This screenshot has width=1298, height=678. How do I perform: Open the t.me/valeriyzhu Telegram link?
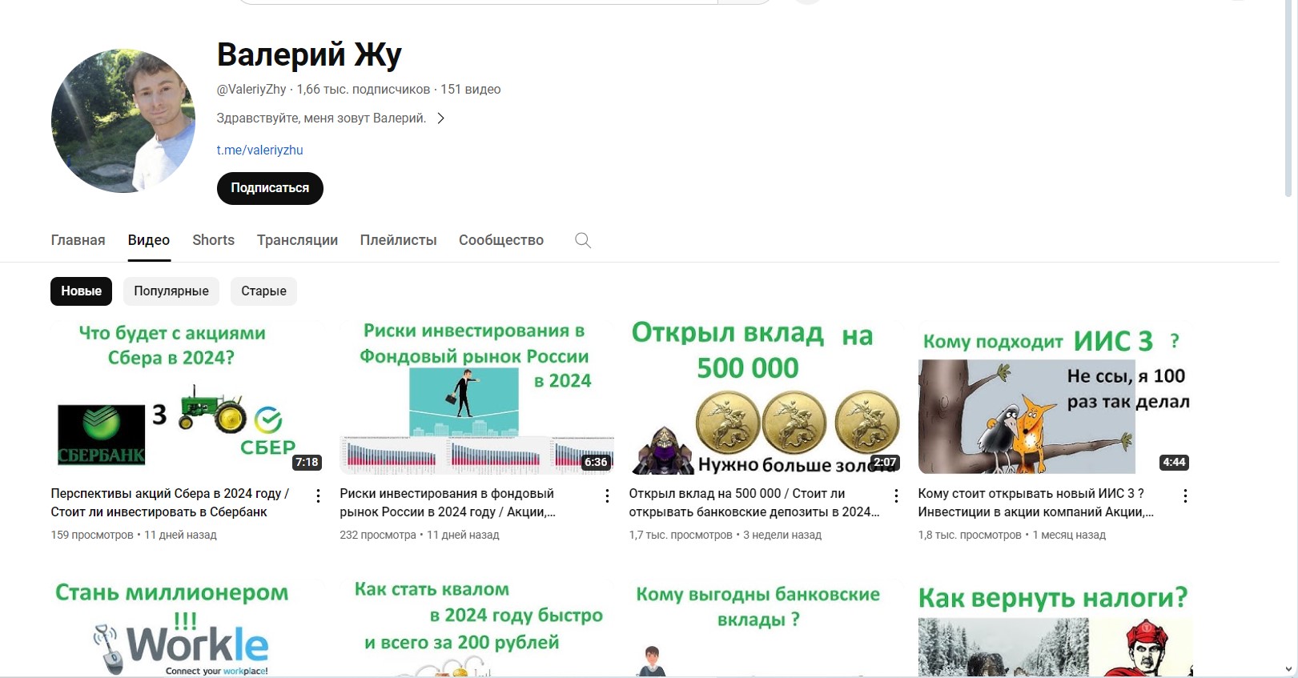[x=259, y=150]
